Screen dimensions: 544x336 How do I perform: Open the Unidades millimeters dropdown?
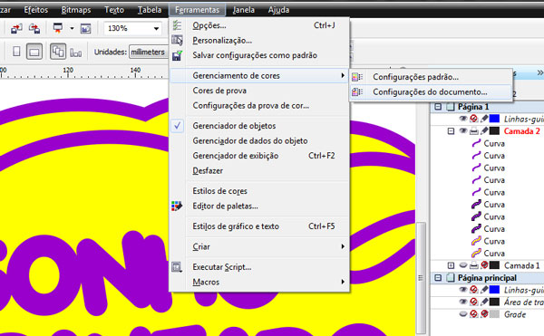(x=150, y=52)
